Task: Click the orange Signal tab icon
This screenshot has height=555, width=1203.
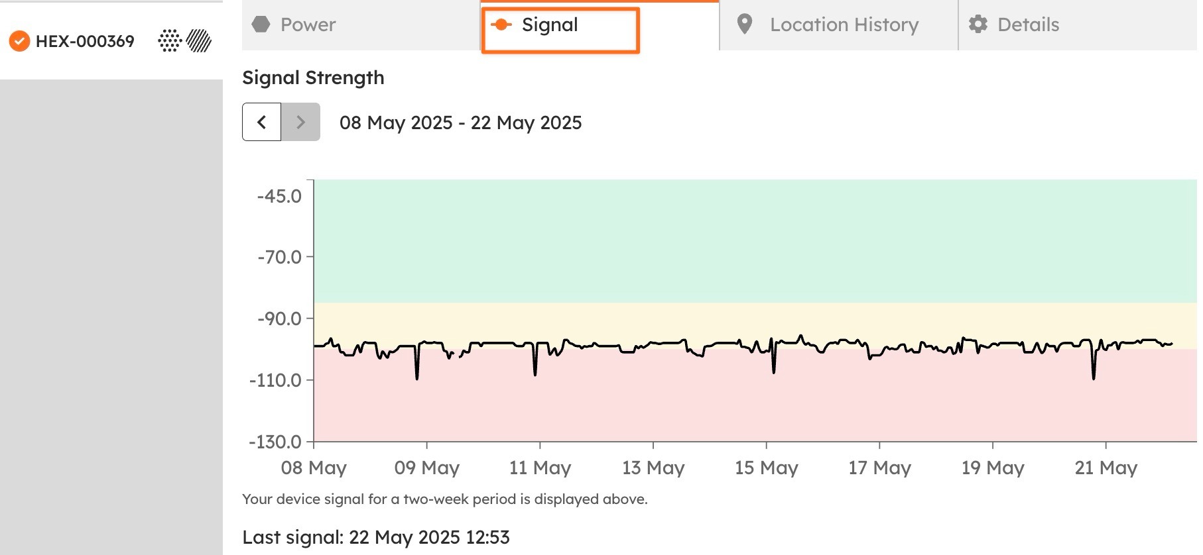Action: (x=501, y=25)
